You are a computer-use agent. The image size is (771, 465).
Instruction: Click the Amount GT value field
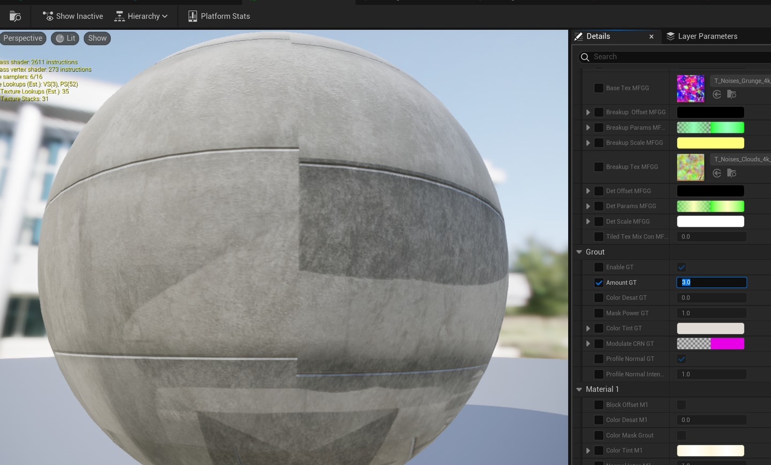point(712,282)
